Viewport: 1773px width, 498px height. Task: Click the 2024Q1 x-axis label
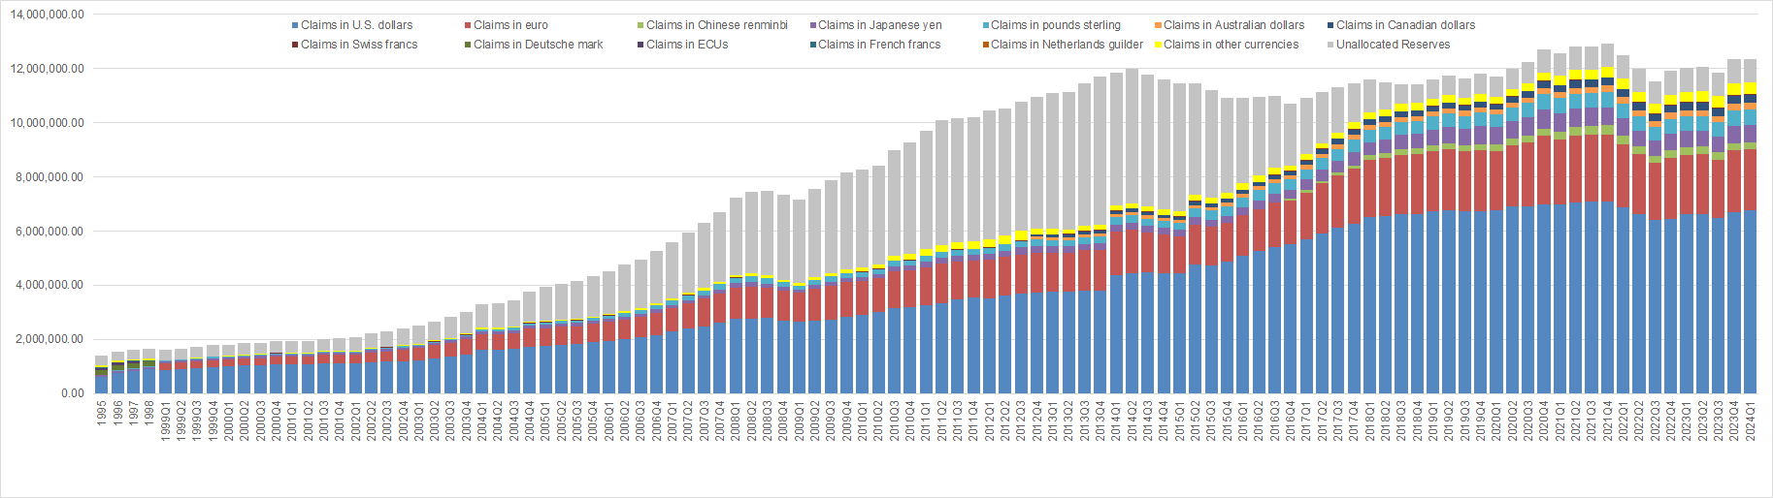tap(1750, 420)
